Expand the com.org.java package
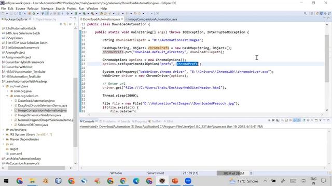This screenshot has width=332, height=186. pyautogui.click(x=7, y=91)
